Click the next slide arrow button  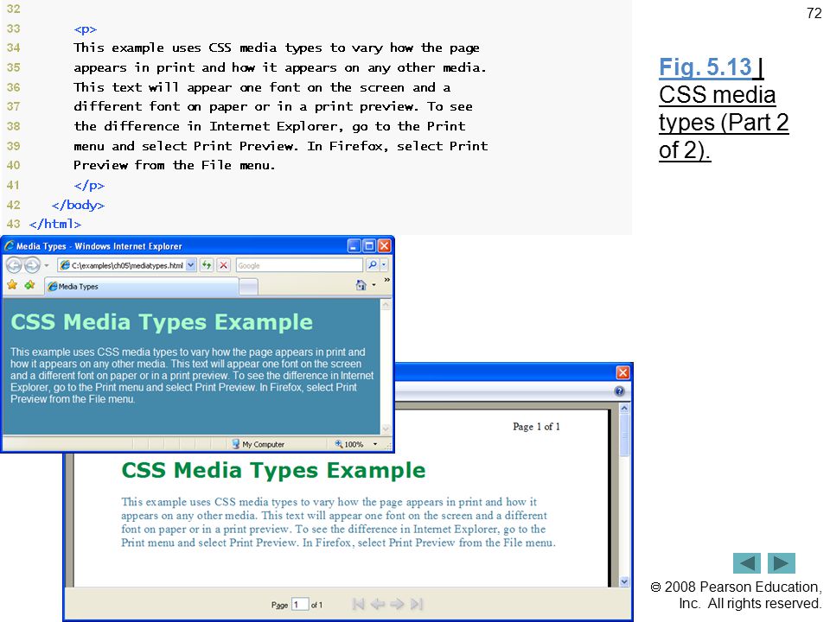[782, 563]
